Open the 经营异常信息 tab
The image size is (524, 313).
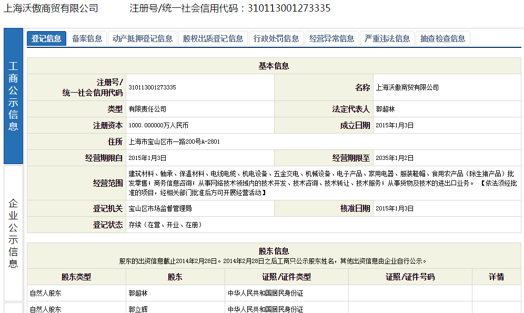pyautogui.click(x=331, y=38)
